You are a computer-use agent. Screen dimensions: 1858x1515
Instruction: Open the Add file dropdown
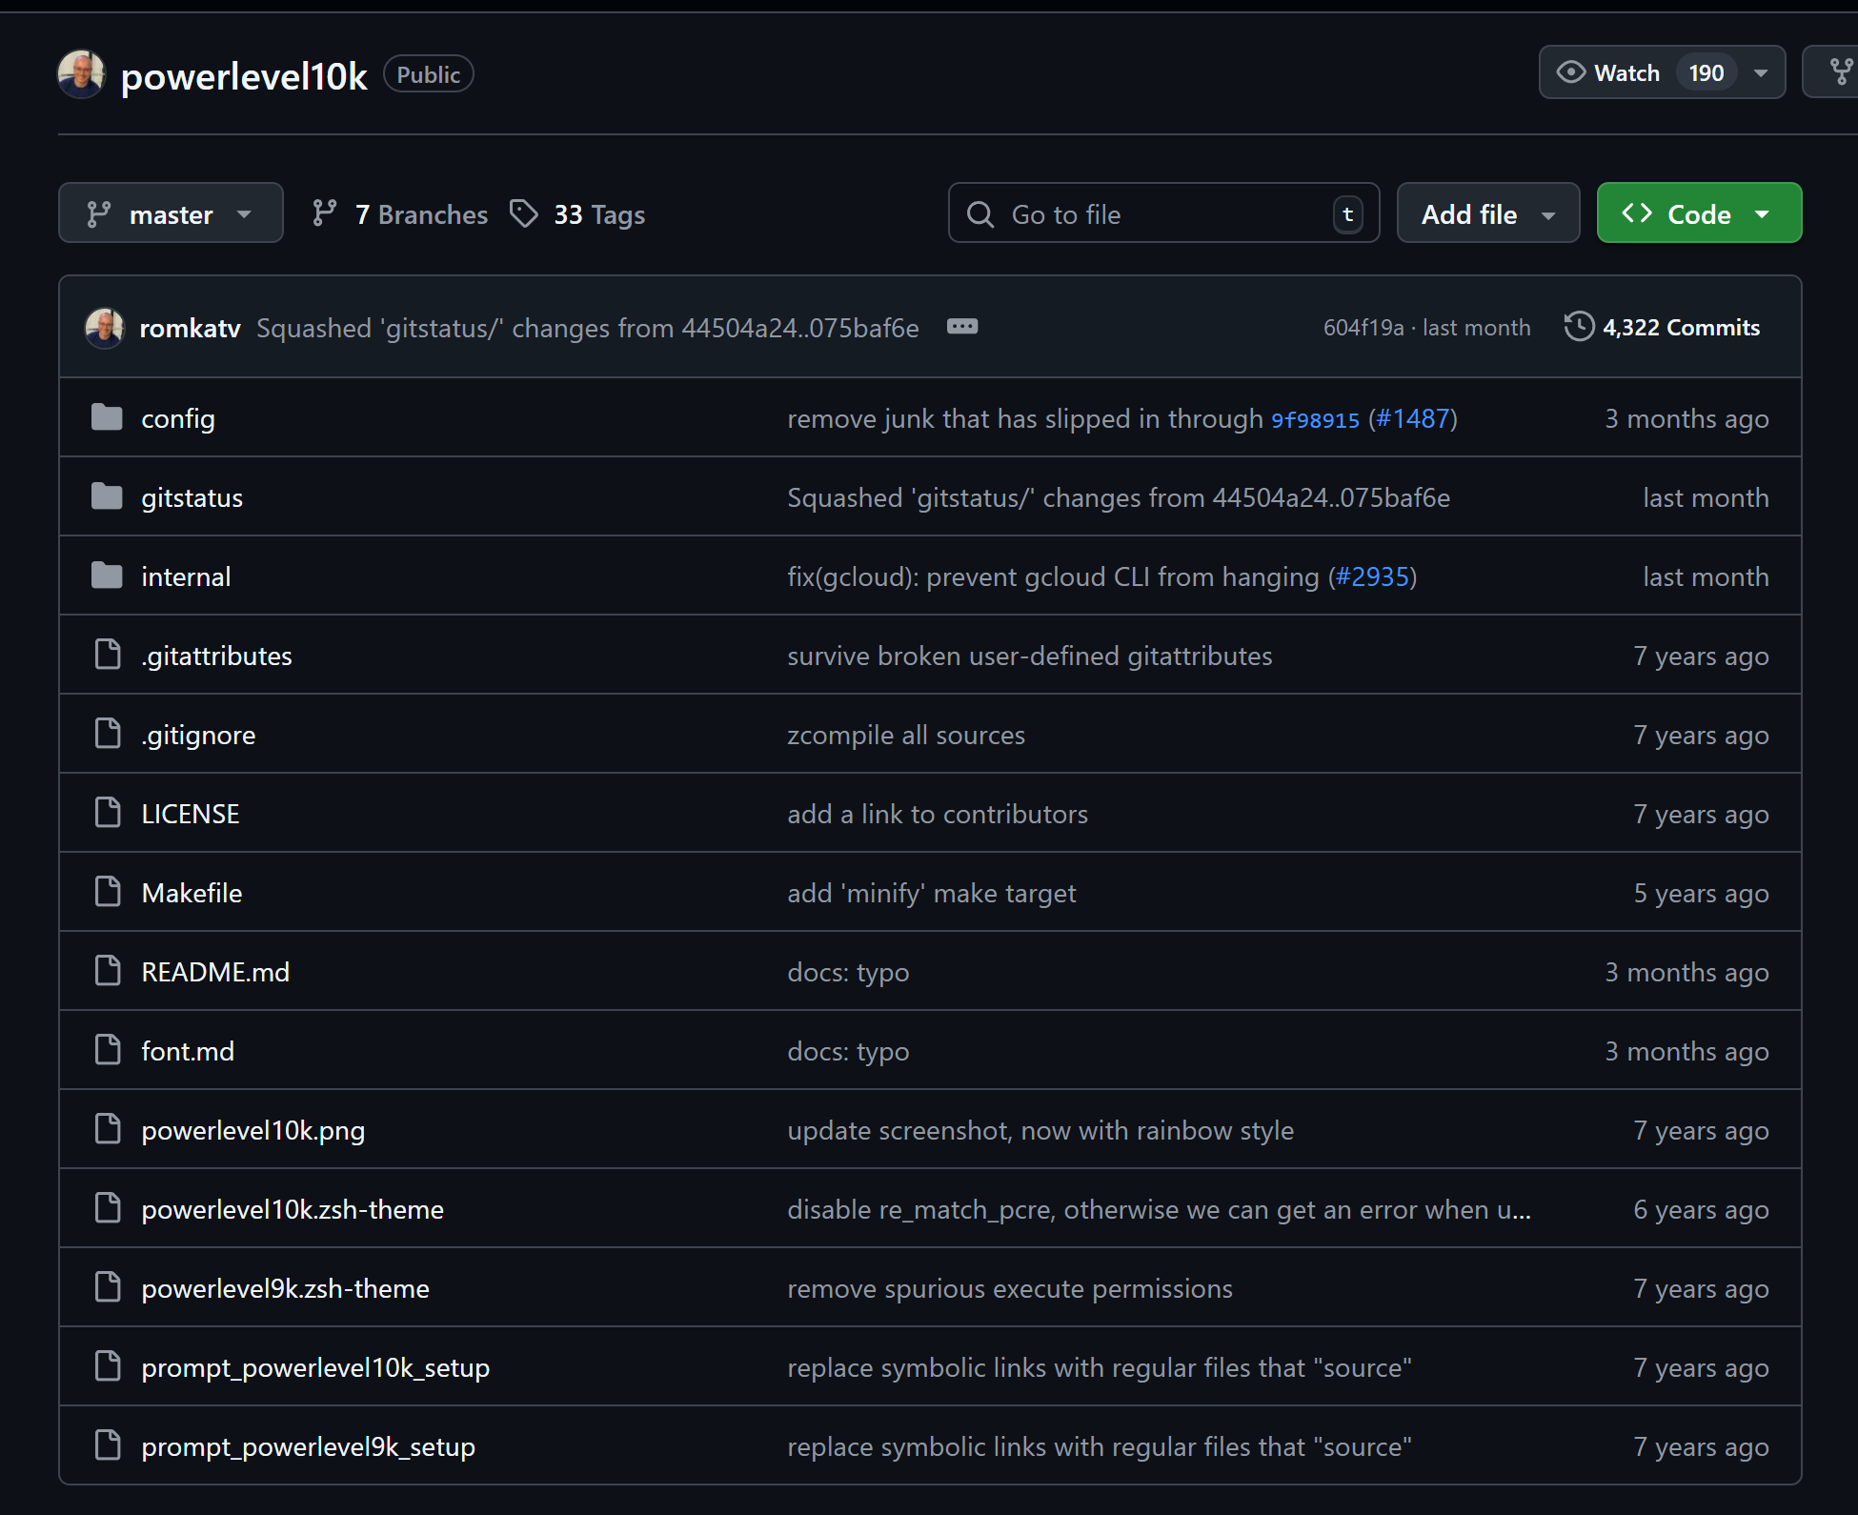click(1487, 213)
